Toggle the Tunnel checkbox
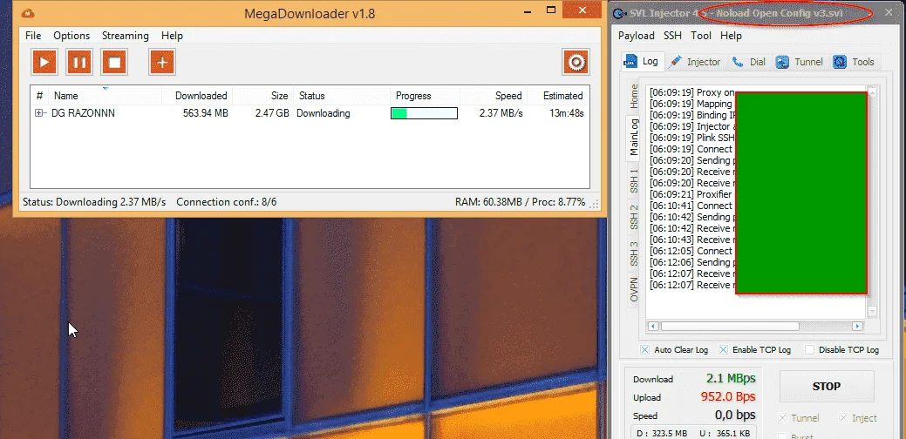 783,418
